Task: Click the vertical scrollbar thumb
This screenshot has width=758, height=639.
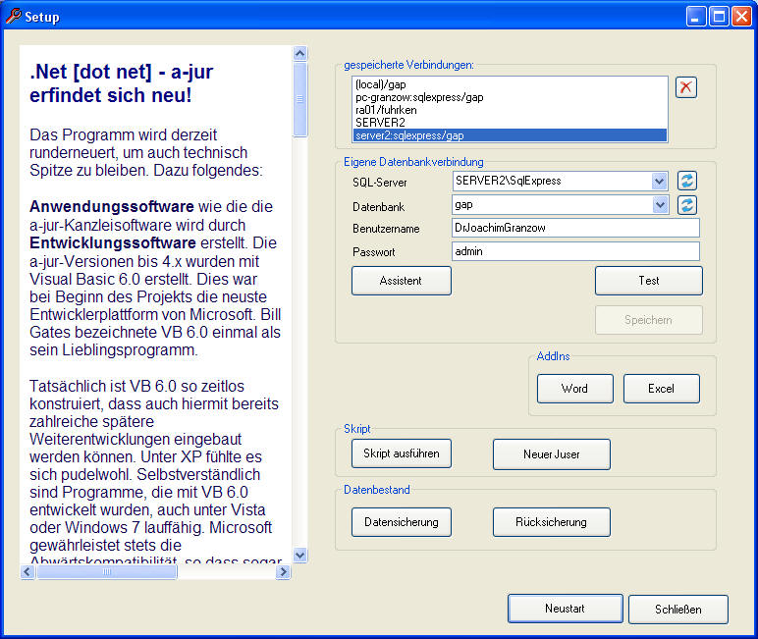Action: click(x=300, y=99)
